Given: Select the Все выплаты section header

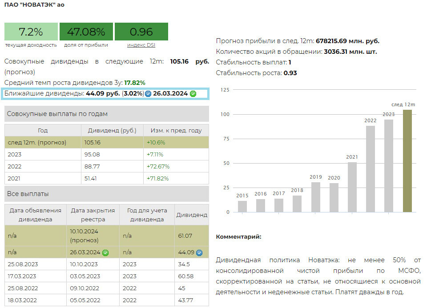Looking at the screenshot, I should click(106, 194).
